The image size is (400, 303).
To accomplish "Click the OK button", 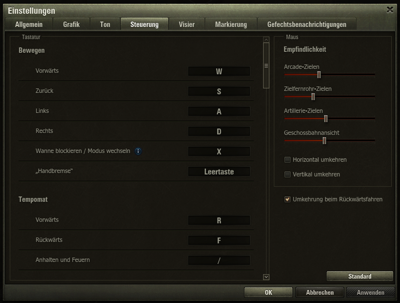I will pyautogui.click(x=268, y=292).
